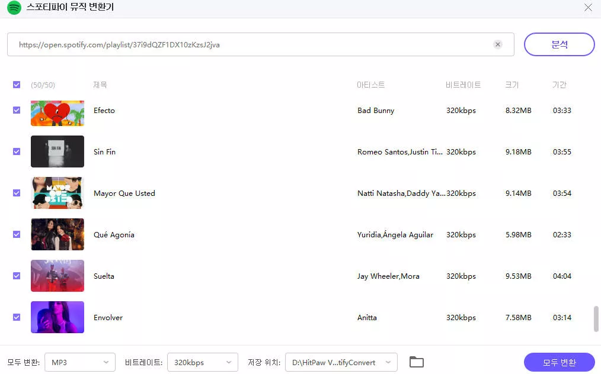The height and width of the screenshot is (374, 601).
Task: Click the 분석 analyze button
Action: point(560,44)
